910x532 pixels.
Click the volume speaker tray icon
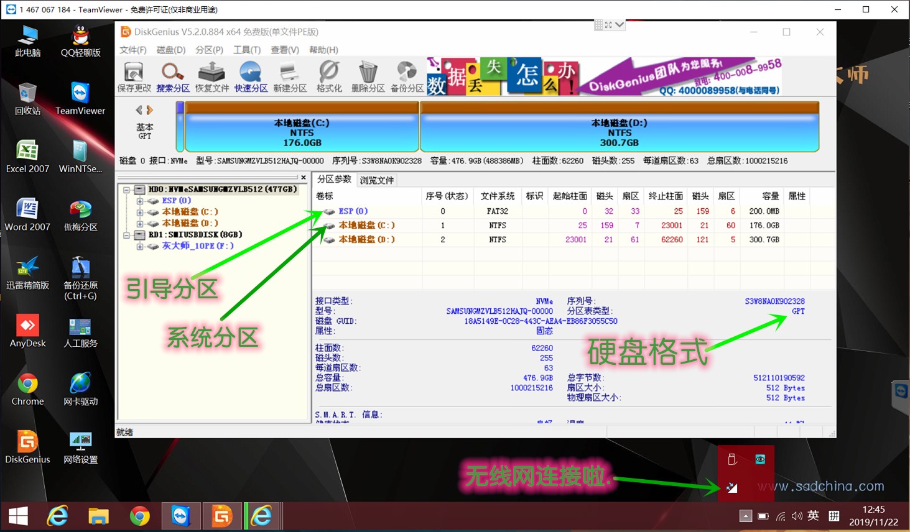tap(797, 516)
